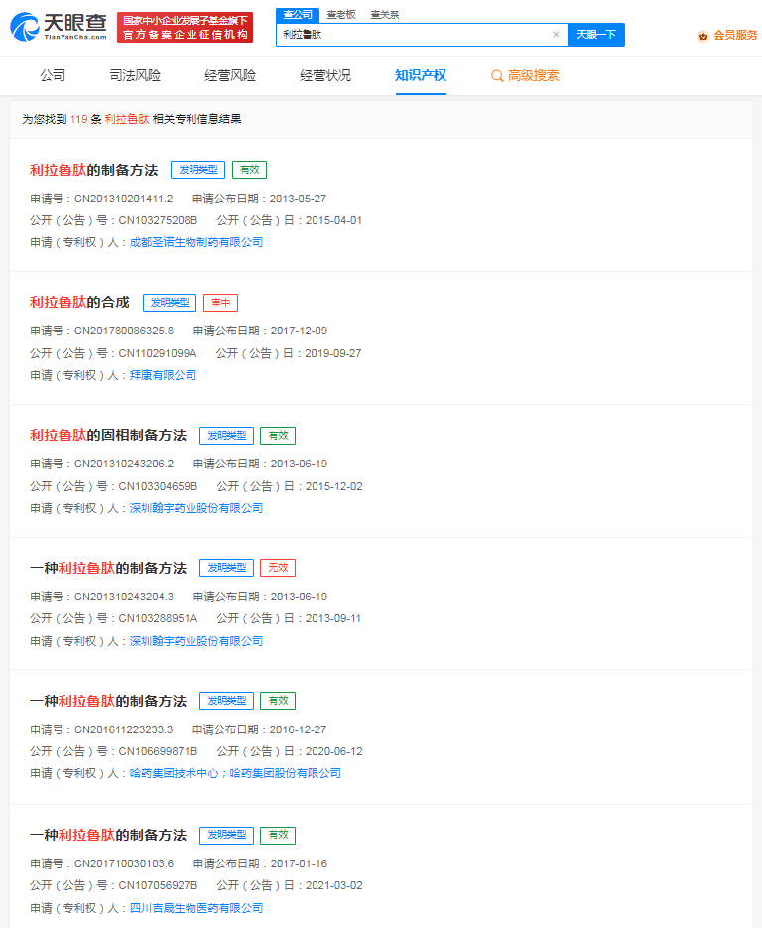Screen dimensions: 762x928
Task: Open the patent by 哈药集团技术中心
Action: (x=108, y=701)
